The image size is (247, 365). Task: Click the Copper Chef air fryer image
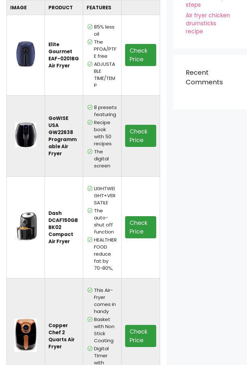(26, 335)
